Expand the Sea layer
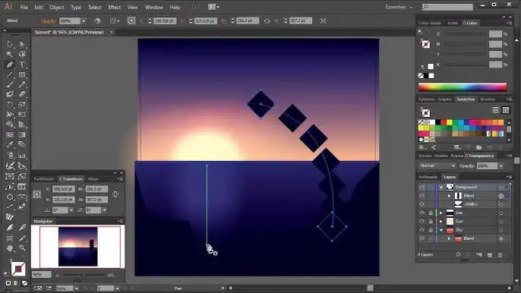Viewport: 521px width, 293px height. [441, 213]
